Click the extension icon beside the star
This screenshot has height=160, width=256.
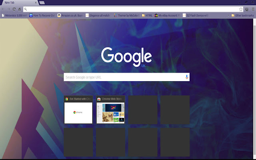pos(247,9)
